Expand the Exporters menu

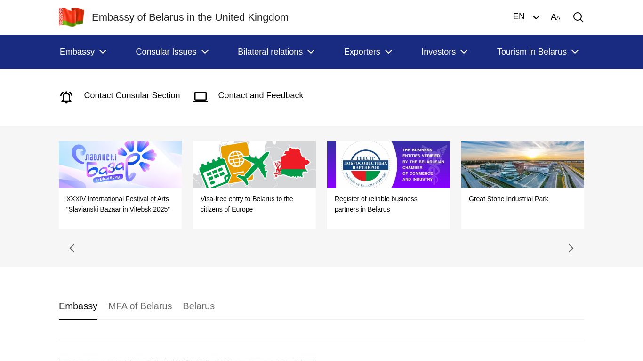coord(368,52)
